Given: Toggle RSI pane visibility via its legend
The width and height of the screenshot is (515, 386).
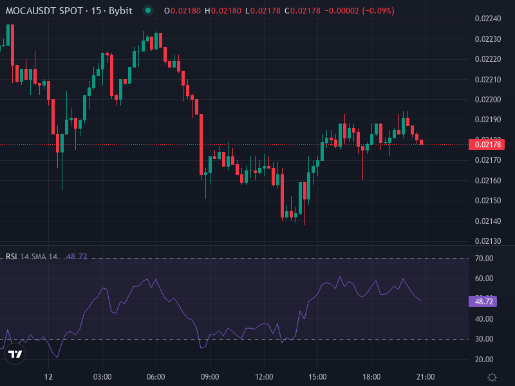Looking at the screenshot, I should coord(12,256).
